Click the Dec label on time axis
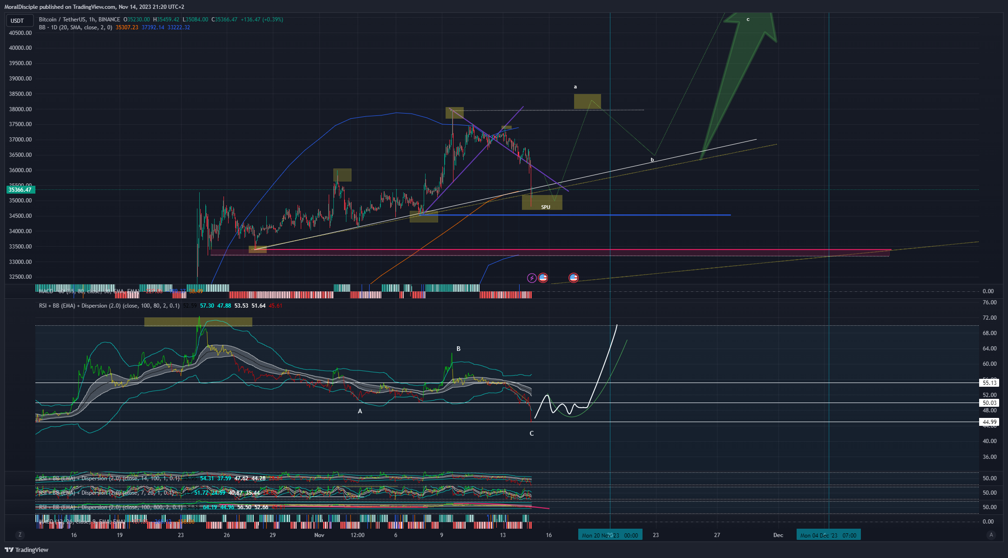The width and height of the screenshot is (1008, 558). 778,535
